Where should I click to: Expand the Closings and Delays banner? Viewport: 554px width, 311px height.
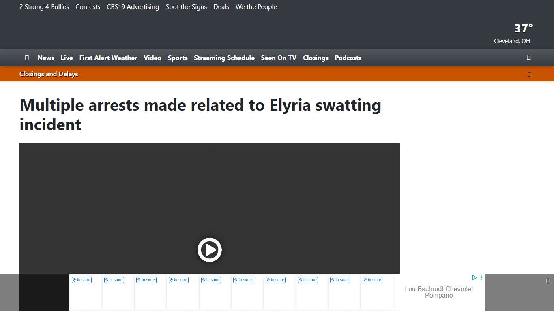tap(49, 74)
